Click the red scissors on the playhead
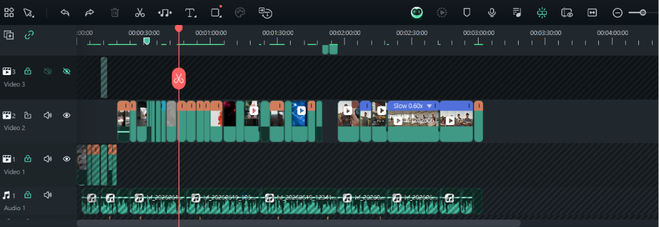Image resolution: width=659 pixels, height=227 pixels. point(179,78)
